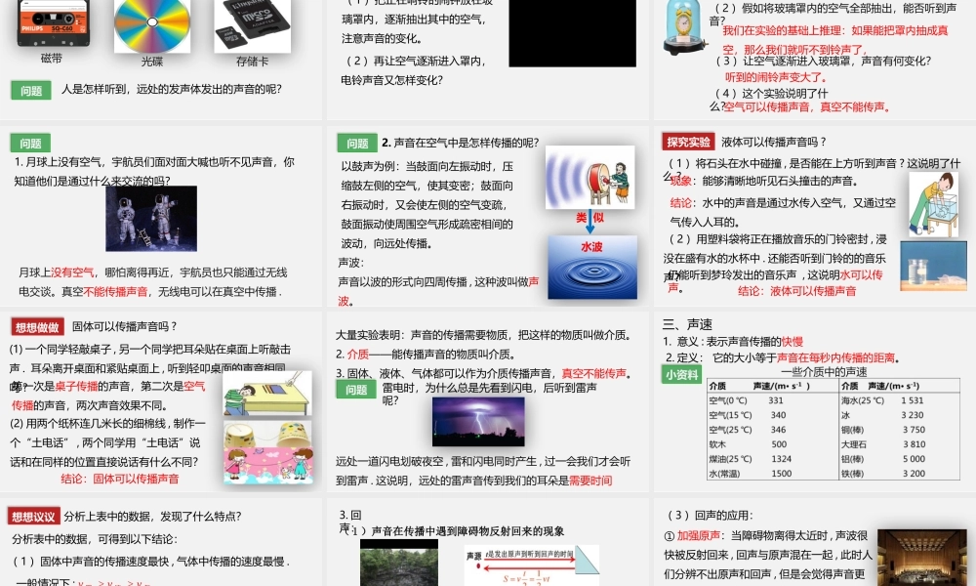Click the 软木 500 table row
976x586 pixels.
pyautogui.click(x=772, y=444)
